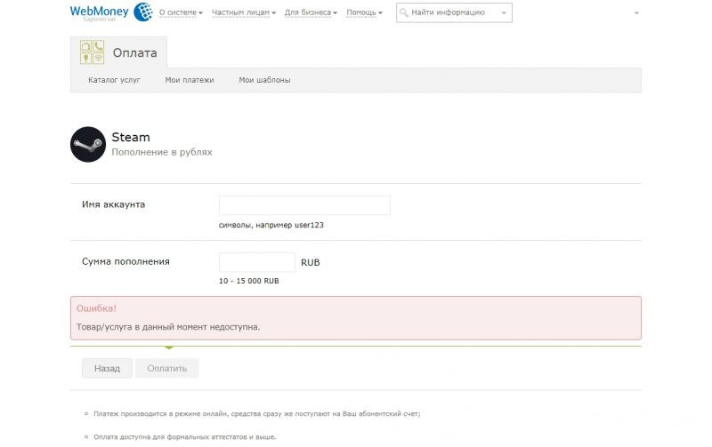Open 'Мои шаблоны' tab

(264, 80)
